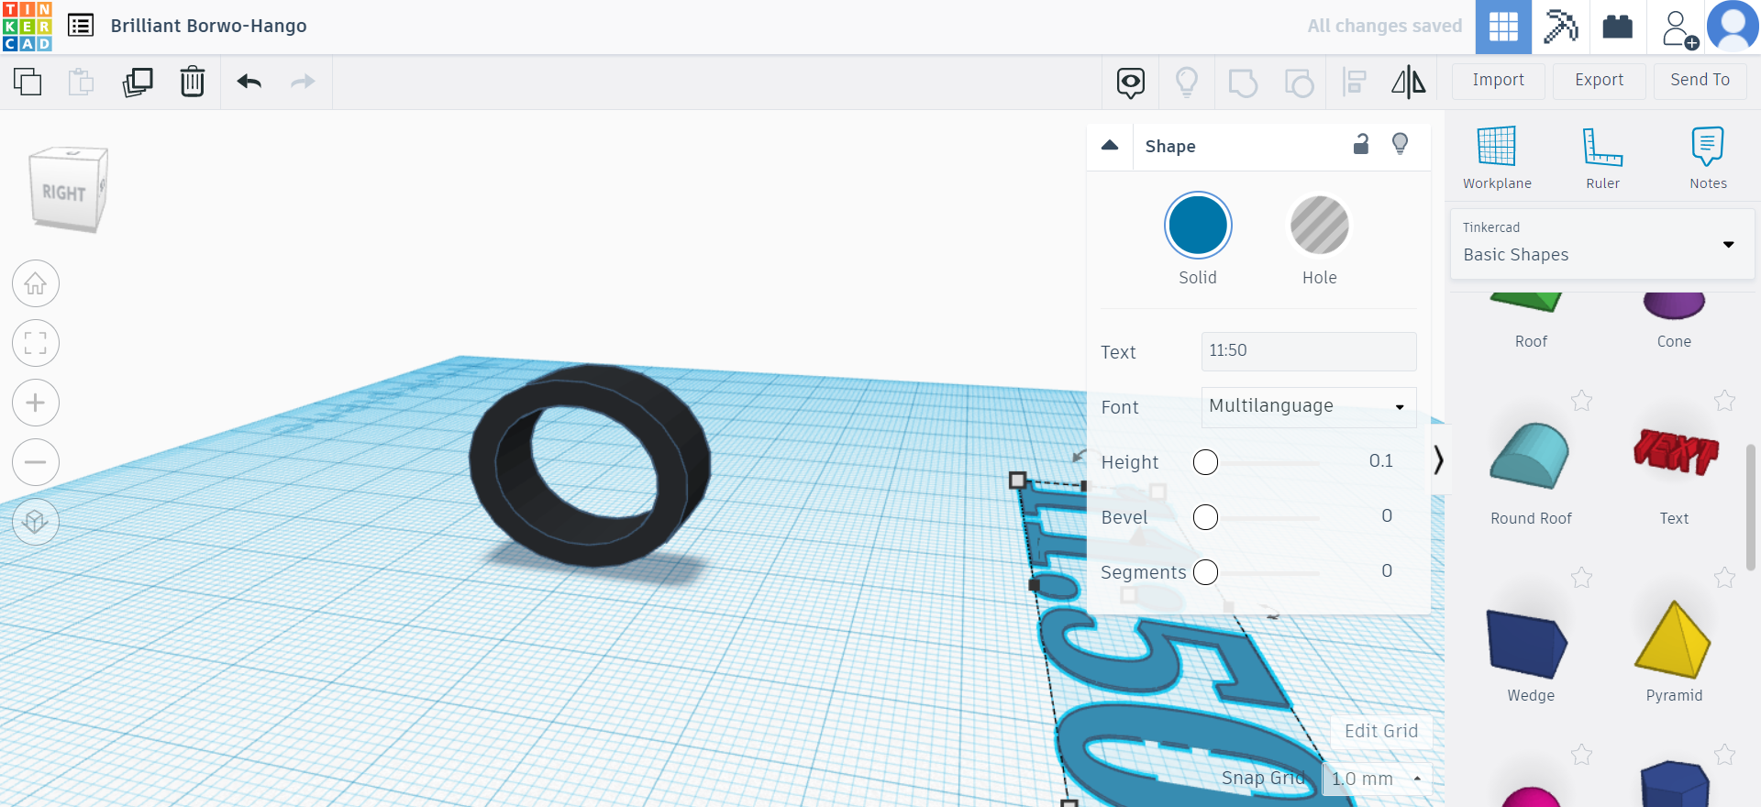Click the Duplicate and repeat icon
1761x807 pixels.
(x=138, y=82)
